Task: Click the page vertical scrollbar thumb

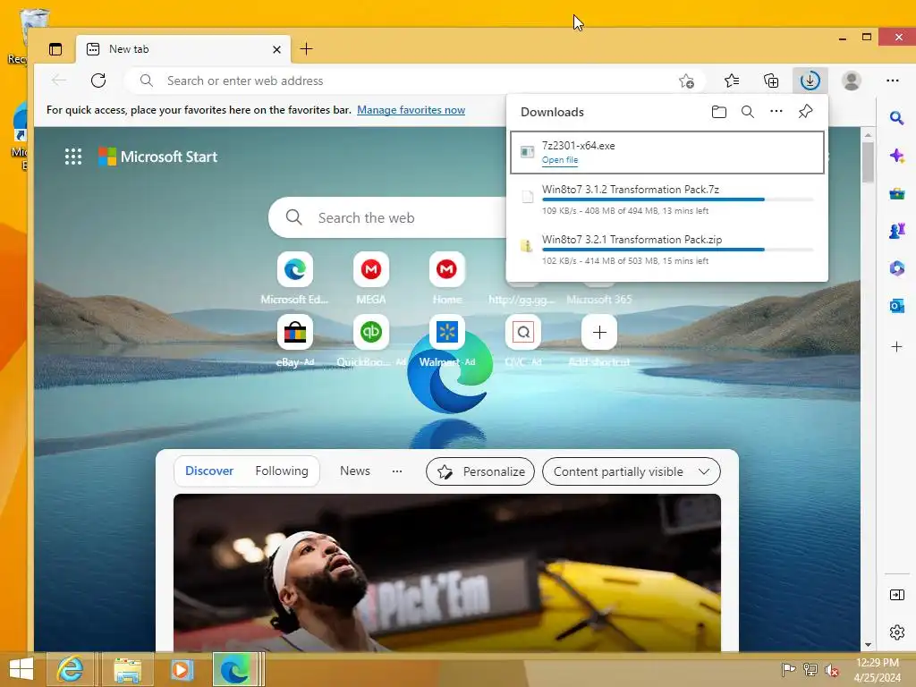Action: click(x=868, y=161)
